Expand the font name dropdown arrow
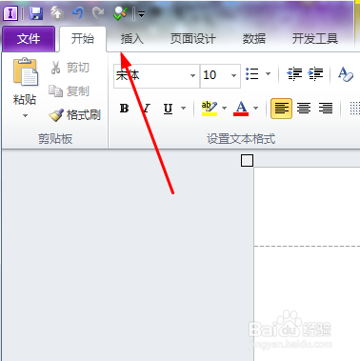360x361 pixels. click(x=192, y=76)
